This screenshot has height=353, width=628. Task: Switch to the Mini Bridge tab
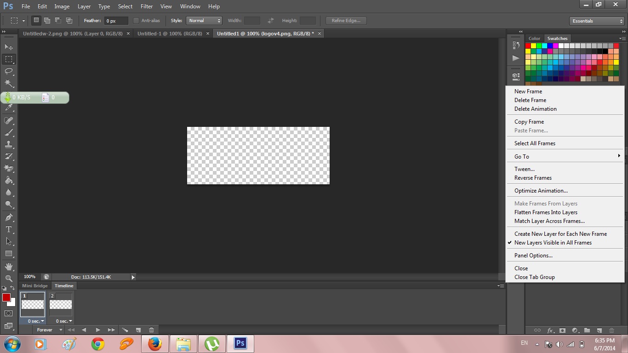click(x=35, y=286)
